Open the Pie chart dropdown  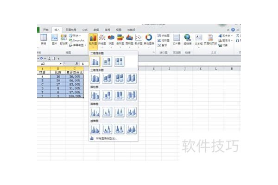pyautogui.click(x=111, y=41)
